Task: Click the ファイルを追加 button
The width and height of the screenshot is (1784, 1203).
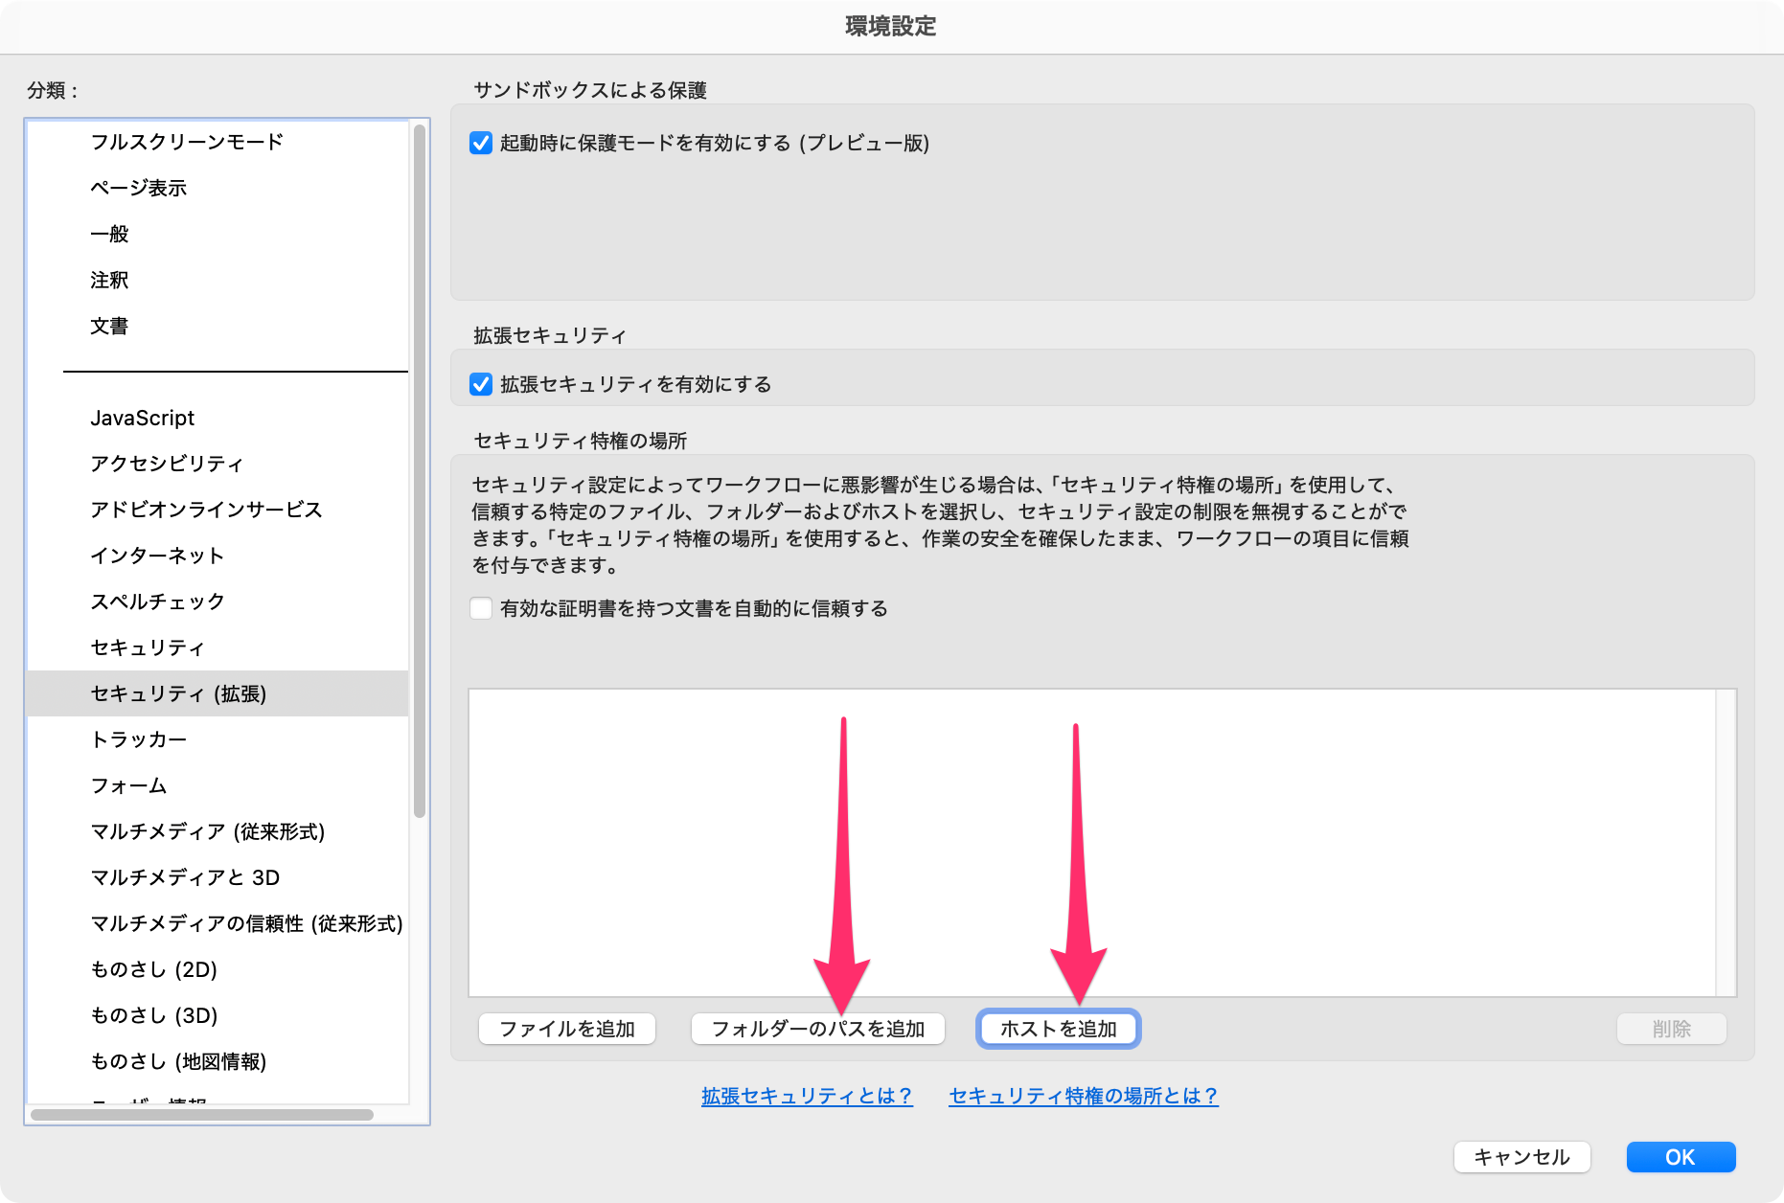Action: pyautogui.click(x=566, y=1029)
